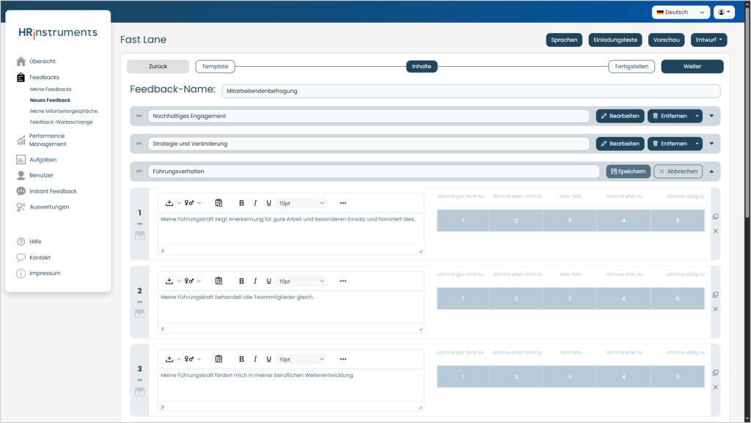Click the scale type icon under question 1 number
Screen dimensions: 751x423
(139, 235)
